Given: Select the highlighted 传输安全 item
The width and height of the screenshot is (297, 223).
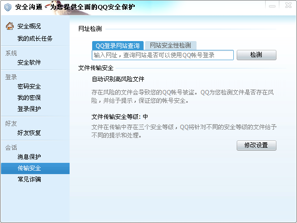Looking at the screenshot, I should pos(35,168).
